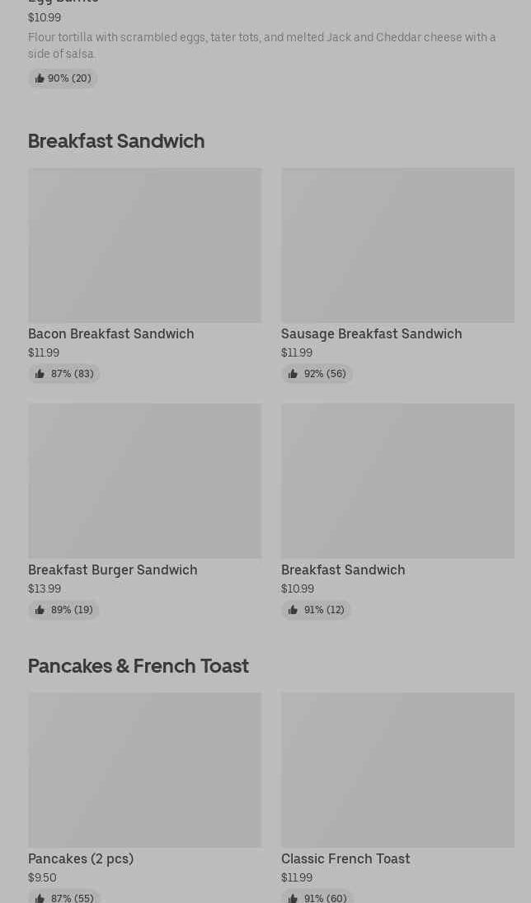The image size is (531, 903).
Task: Open the Bacon Breakfast Sandwich item title
Action: pos(111,333)
